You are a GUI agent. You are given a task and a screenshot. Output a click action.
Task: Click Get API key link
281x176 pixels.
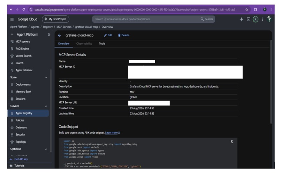pos(21,159)
